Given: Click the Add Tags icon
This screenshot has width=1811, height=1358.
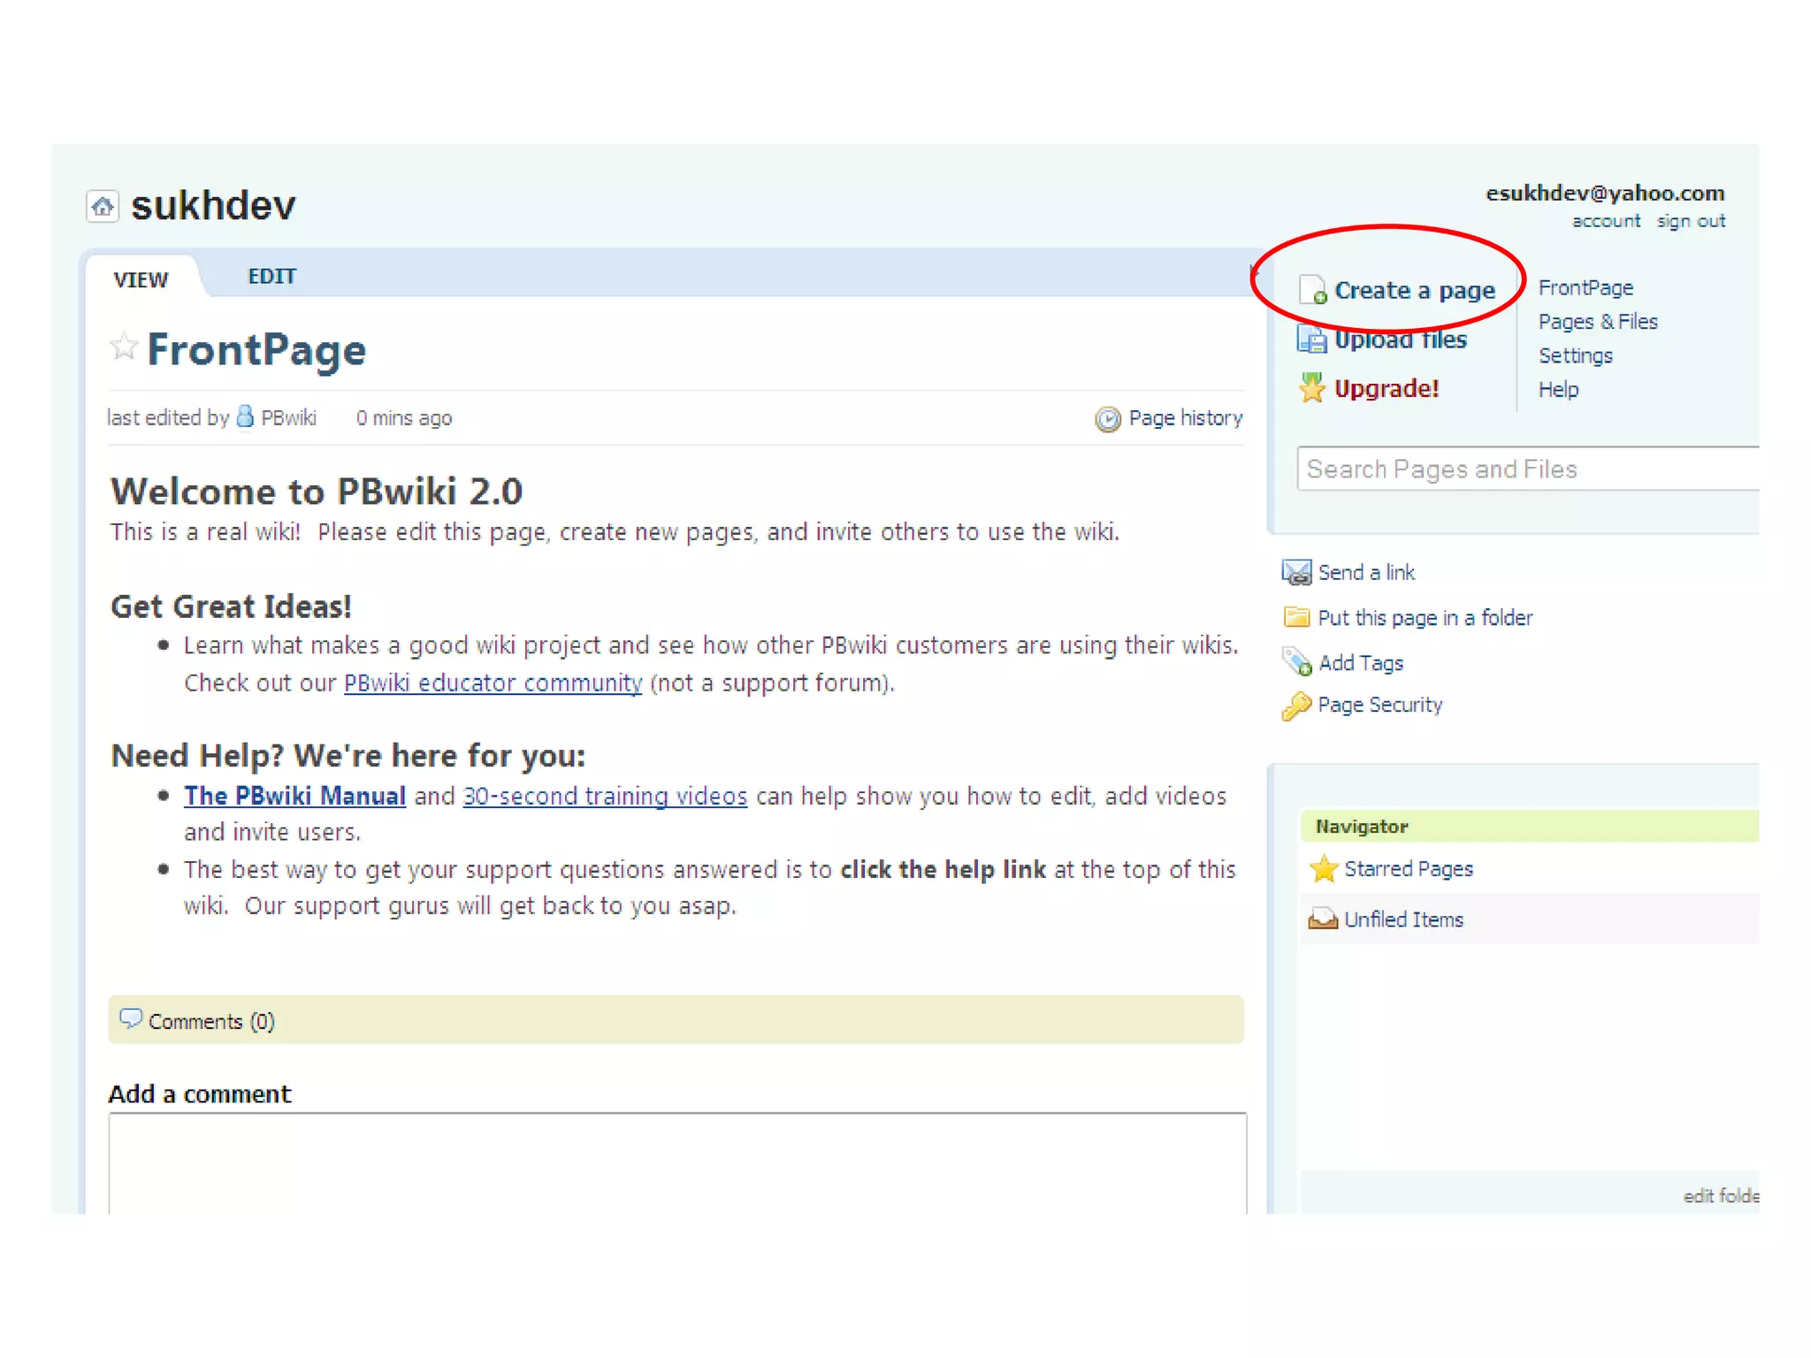Looking at the screenshot, I should point(1296,662).
